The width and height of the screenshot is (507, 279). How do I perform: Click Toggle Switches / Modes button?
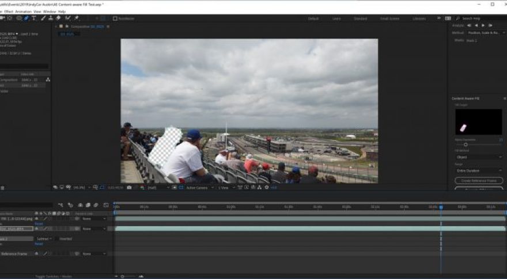(54, 277)
